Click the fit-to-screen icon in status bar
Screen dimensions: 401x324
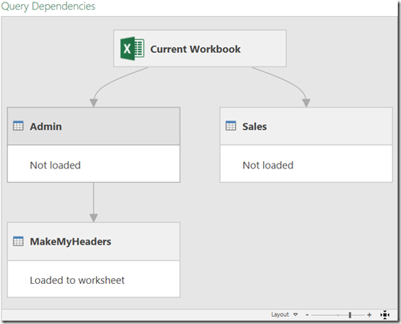(385, 315)
